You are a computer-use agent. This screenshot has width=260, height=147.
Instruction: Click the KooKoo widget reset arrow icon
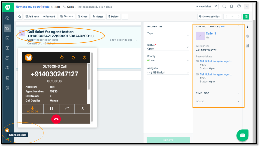[x=73, y=58]
